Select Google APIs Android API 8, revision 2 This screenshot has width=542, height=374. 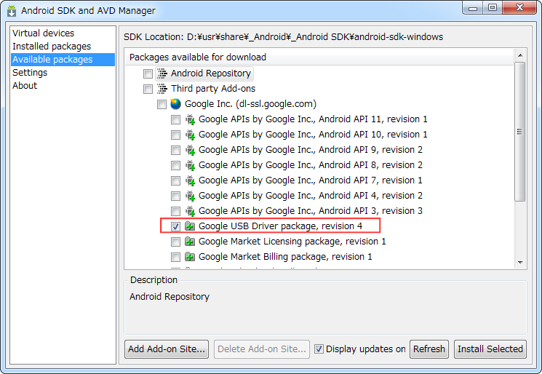coord(311,165)
